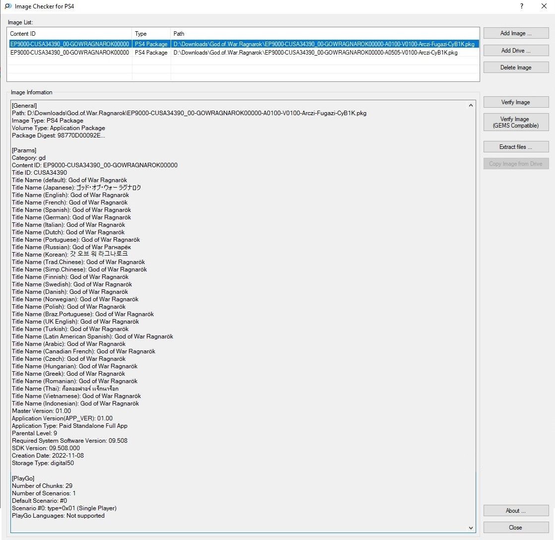Click the 'Application Type: Paid Standalone Full App' line
This screenshot has height=540, width=555.
[x=70, y=426]
